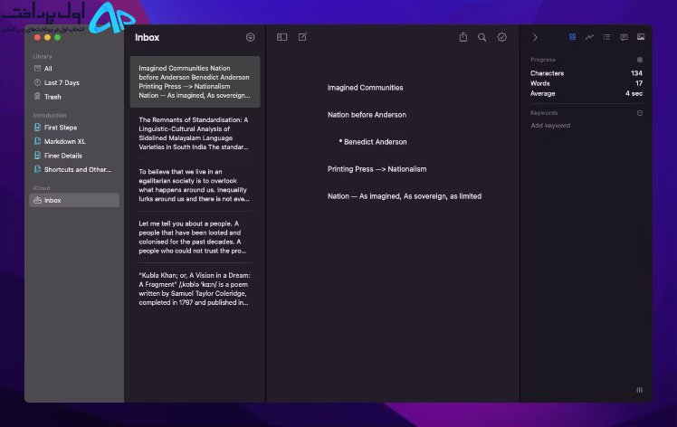Click the 'Nation before Anderson' line
Screen dimensions: 677x427
[367, 115]
